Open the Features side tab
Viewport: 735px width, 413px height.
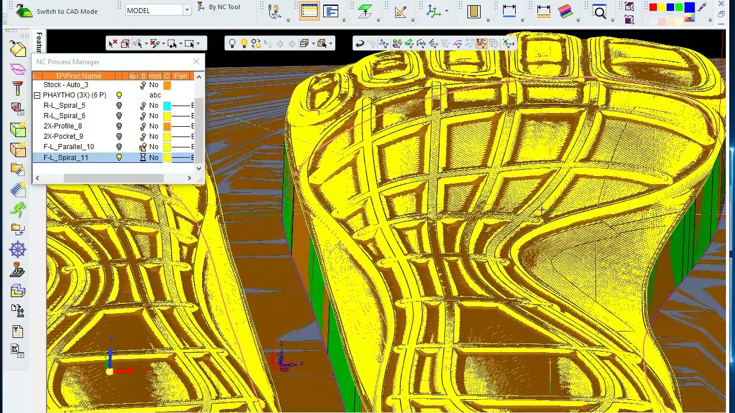point(39,42)
